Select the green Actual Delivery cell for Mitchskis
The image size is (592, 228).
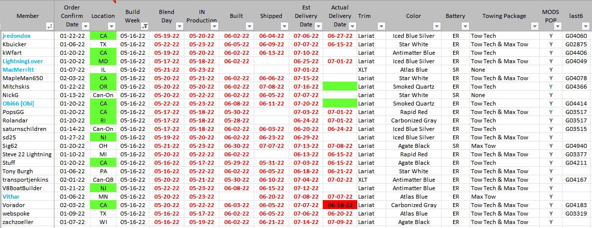pos(340,87)
